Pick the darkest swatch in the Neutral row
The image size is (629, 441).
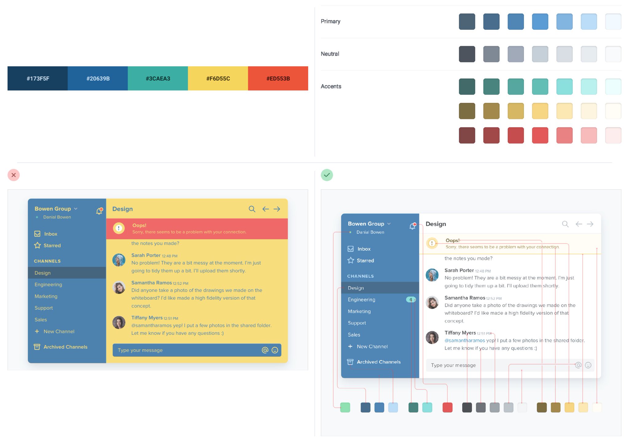pos(467,54)
